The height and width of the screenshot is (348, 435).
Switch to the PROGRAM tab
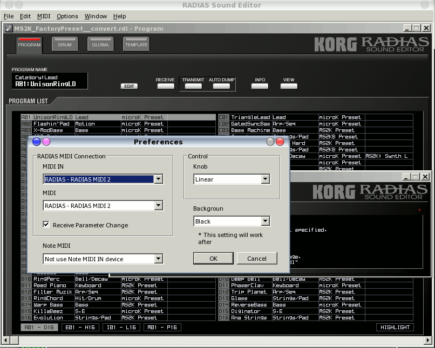pos(29,45)
